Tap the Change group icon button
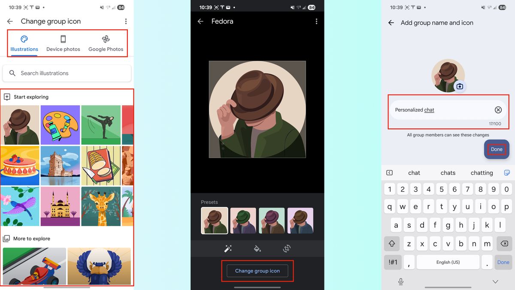This screenshot has height=290, width=515. [257, 271]
